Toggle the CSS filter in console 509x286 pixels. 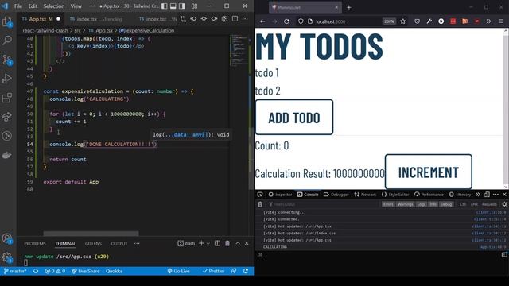[463, 204]
